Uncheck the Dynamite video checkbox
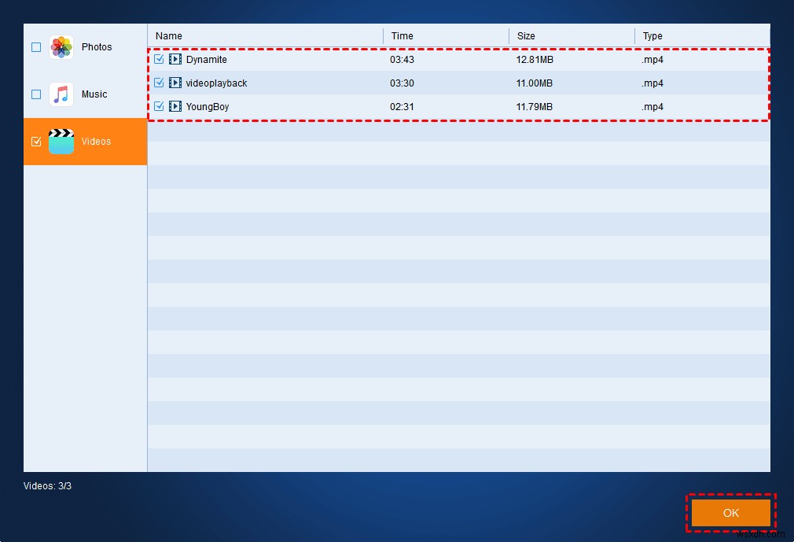Viewport: 794px width, 542px height. point(160,60)
